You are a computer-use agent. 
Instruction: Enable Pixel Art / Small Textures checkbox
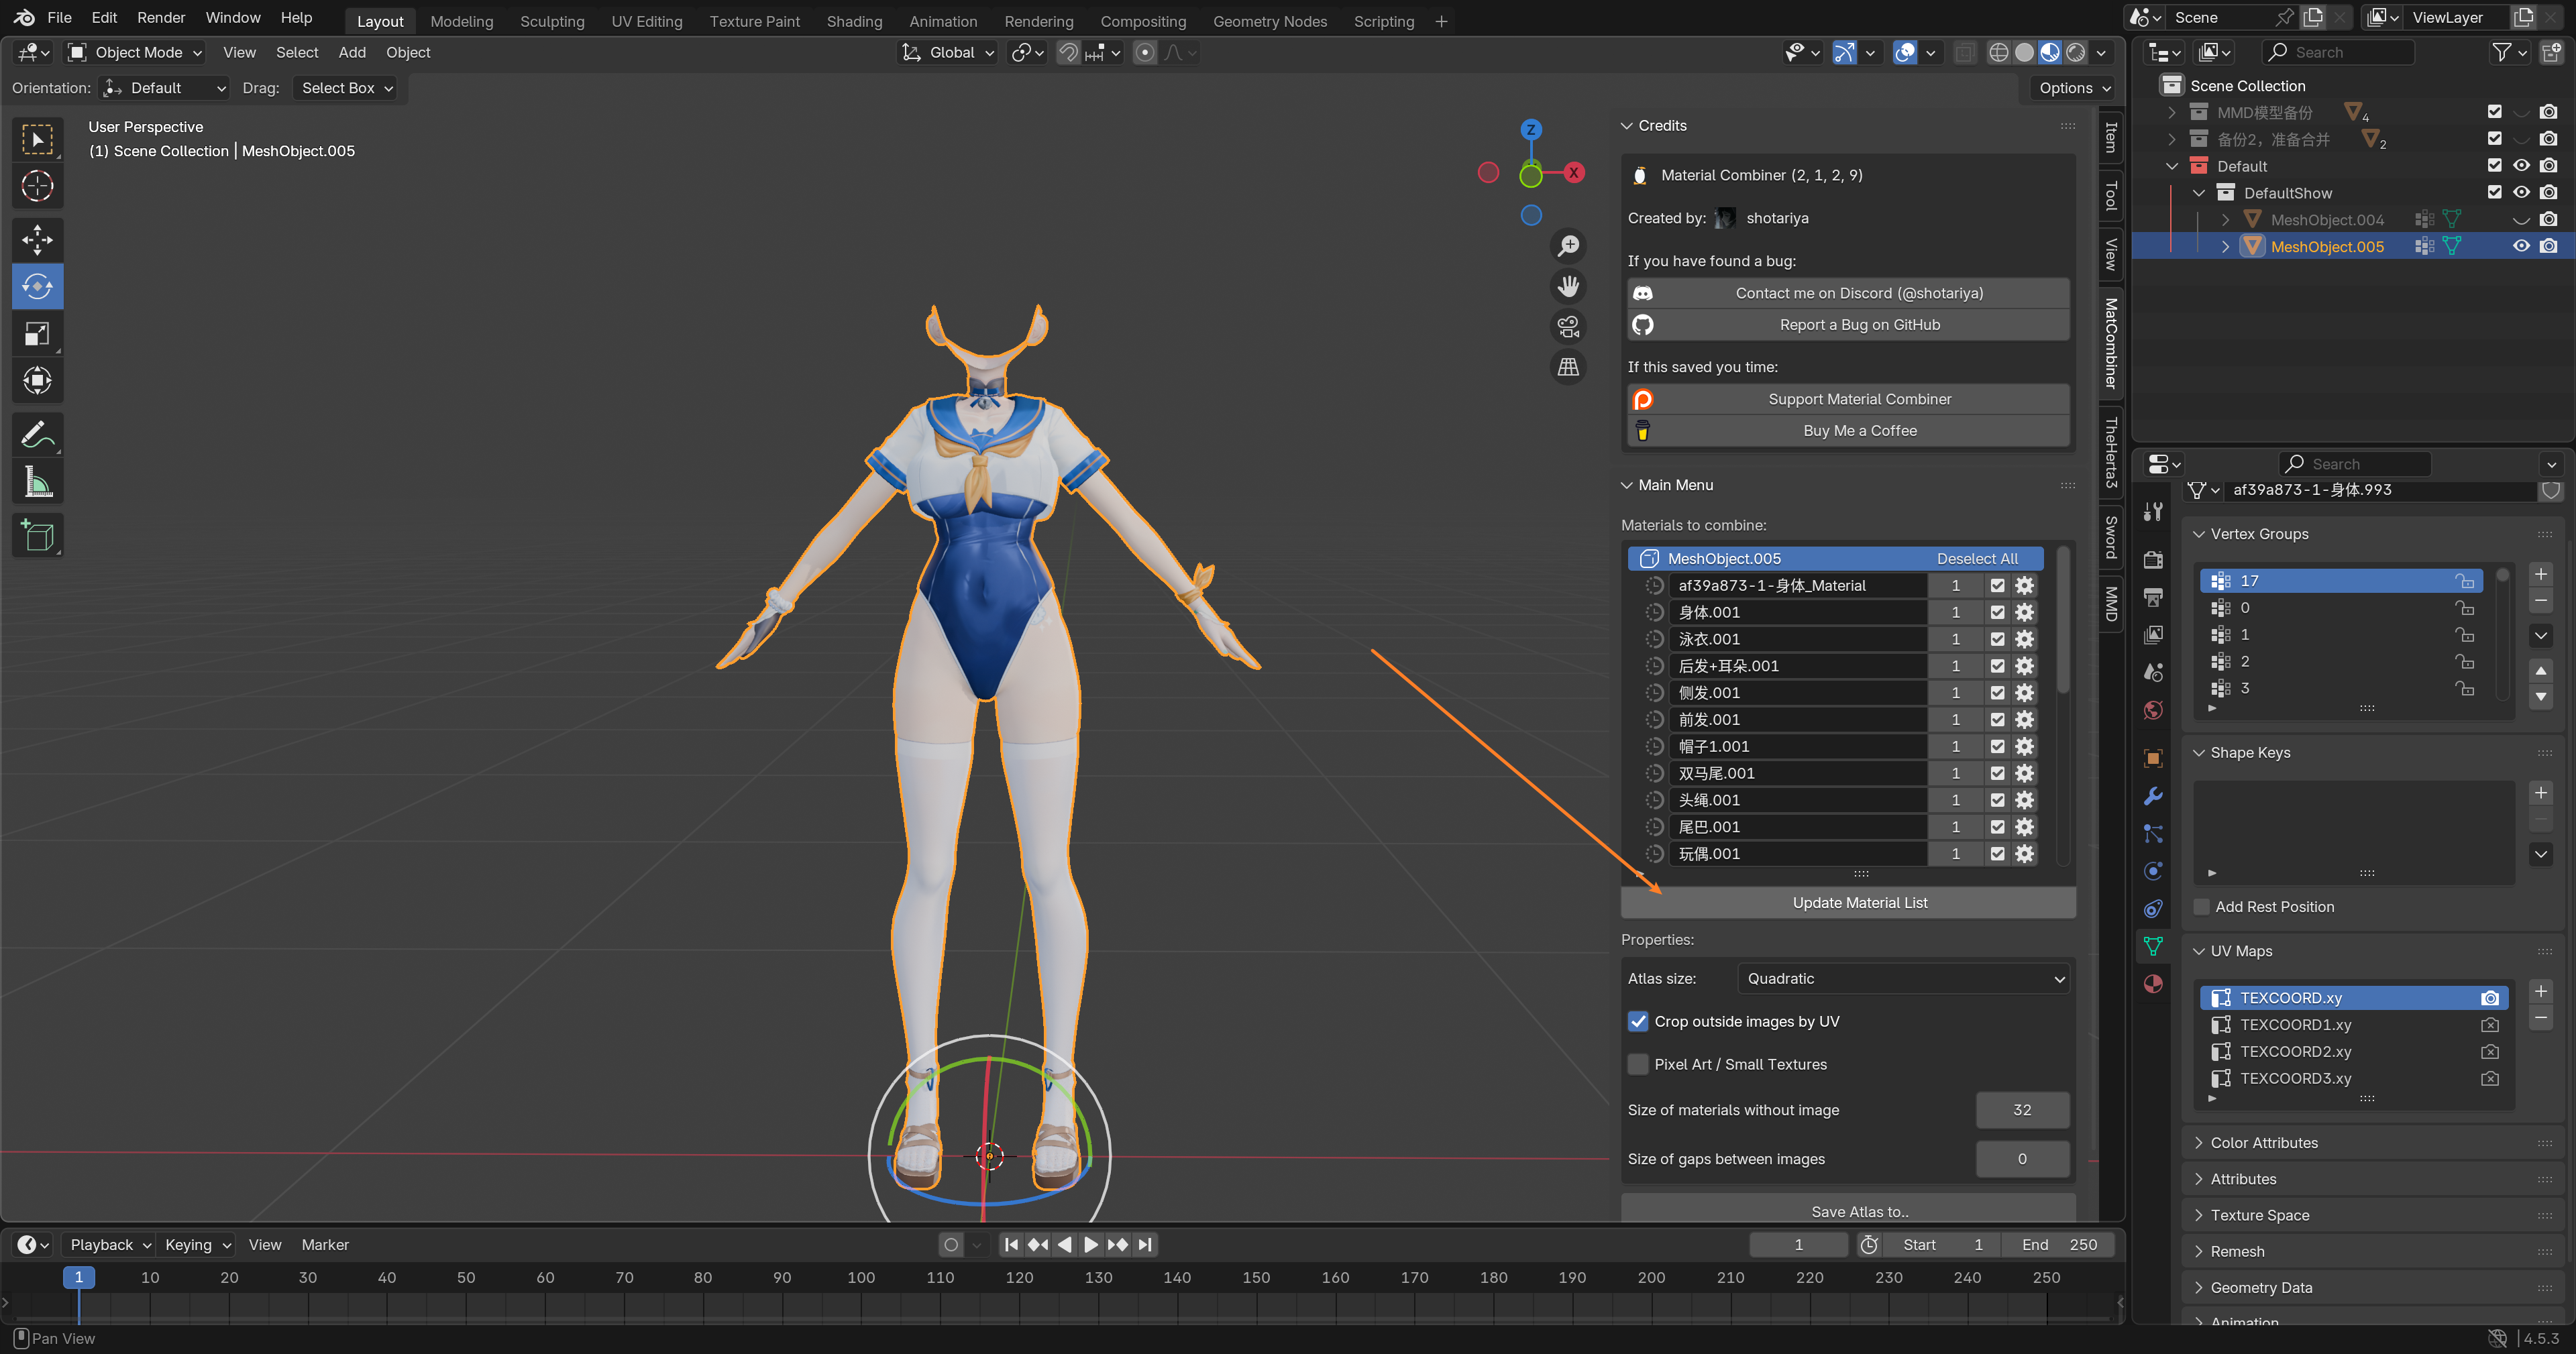(1638, 1064)
